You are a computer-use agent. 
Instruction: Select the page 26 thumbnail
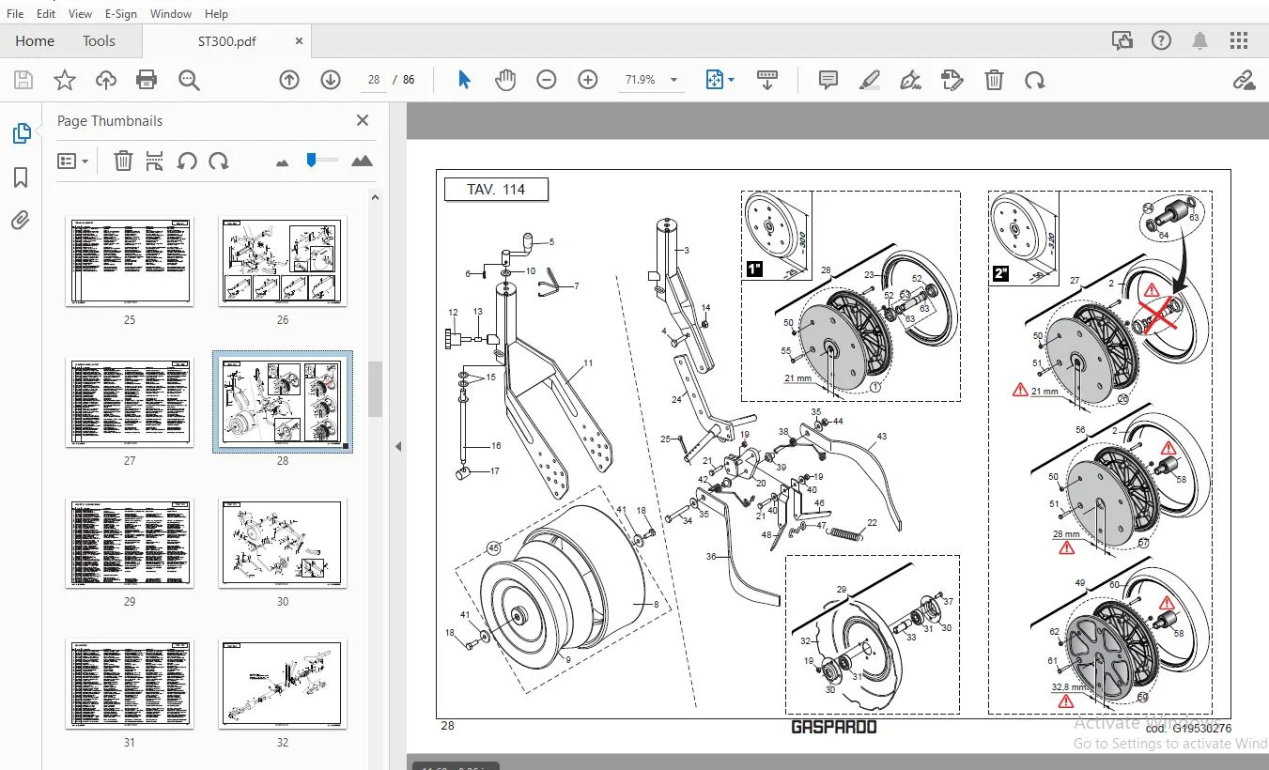[x=283, y=261]
